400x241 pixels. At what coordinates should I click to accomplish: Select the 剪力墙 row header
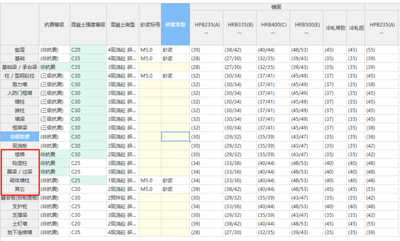tap(20, 84)
